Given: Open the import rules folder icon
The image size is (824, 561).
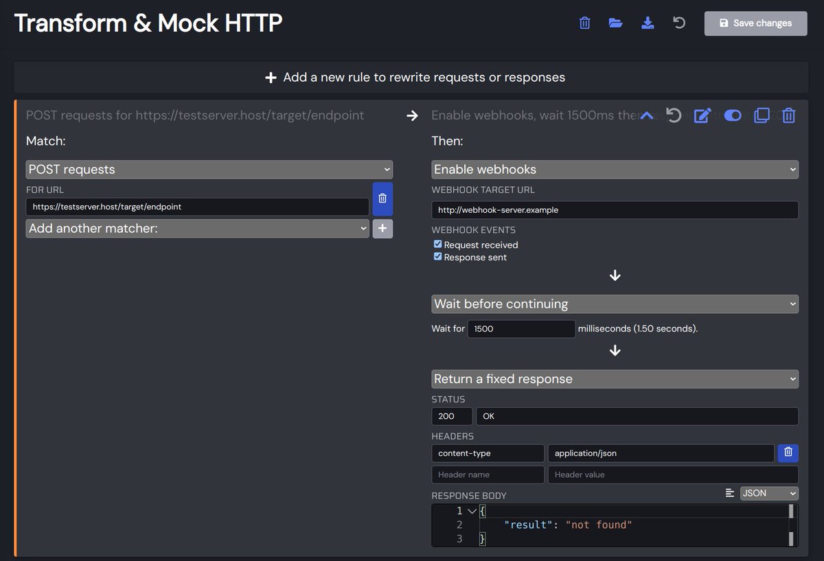Looking at the screenshot, I should click(615, 23).
